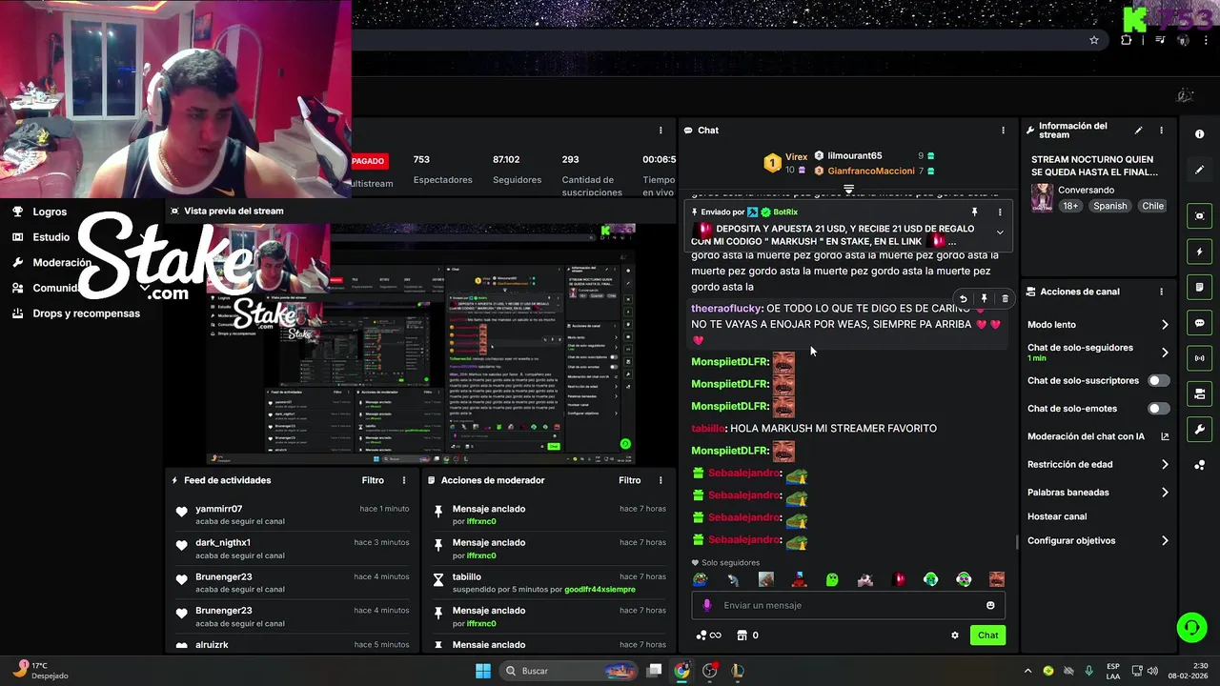This screenshot has height=686, width=1220.
Task: Click Hostear canal option
Action: click(x=1057, y=516)
